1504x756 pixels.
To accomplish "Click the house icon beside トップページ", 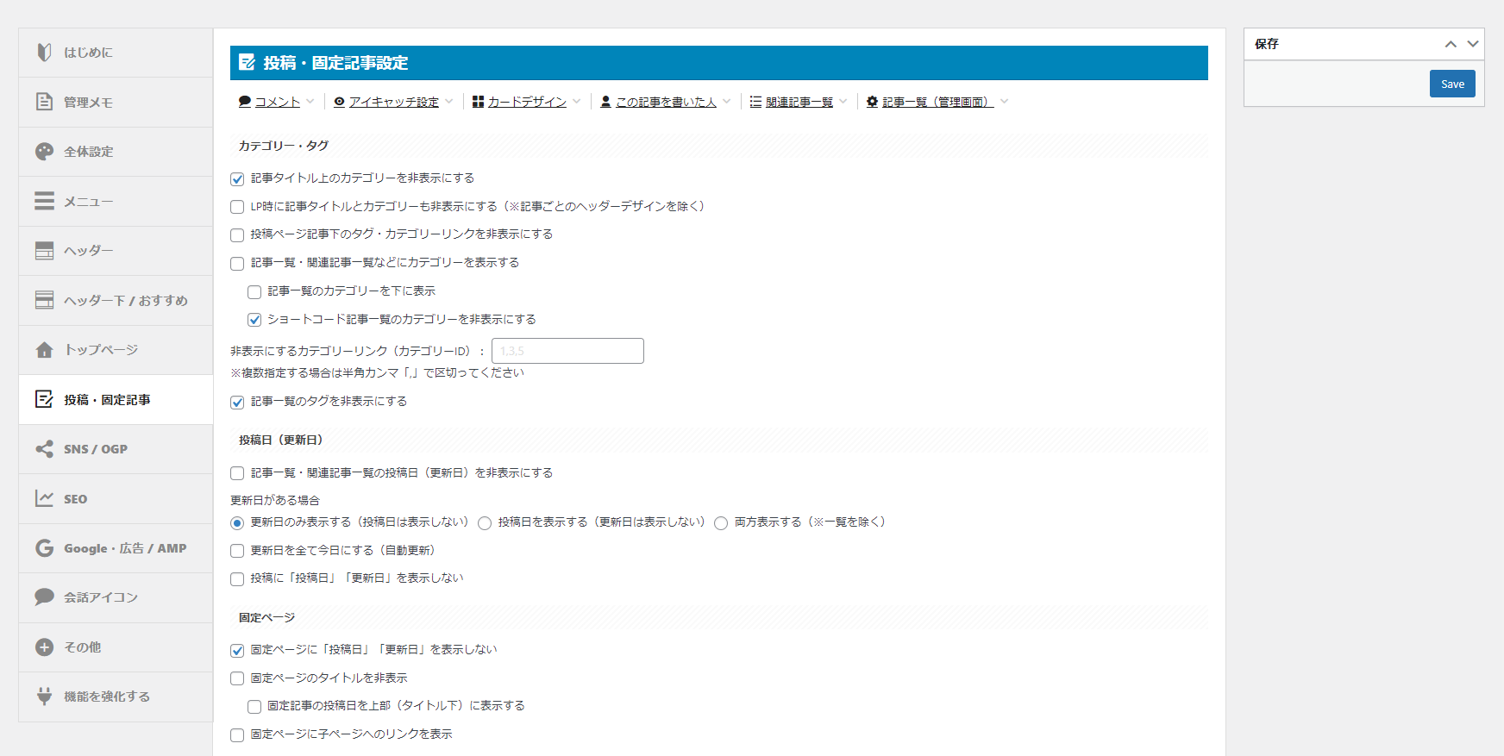I will (44, 350).
